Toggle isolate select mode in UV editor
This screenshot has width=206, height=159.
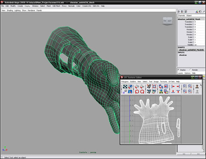(x=185, y=87)
